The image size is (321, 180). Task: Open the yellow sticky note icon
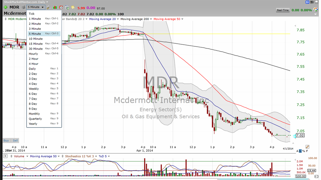[73, 7]
